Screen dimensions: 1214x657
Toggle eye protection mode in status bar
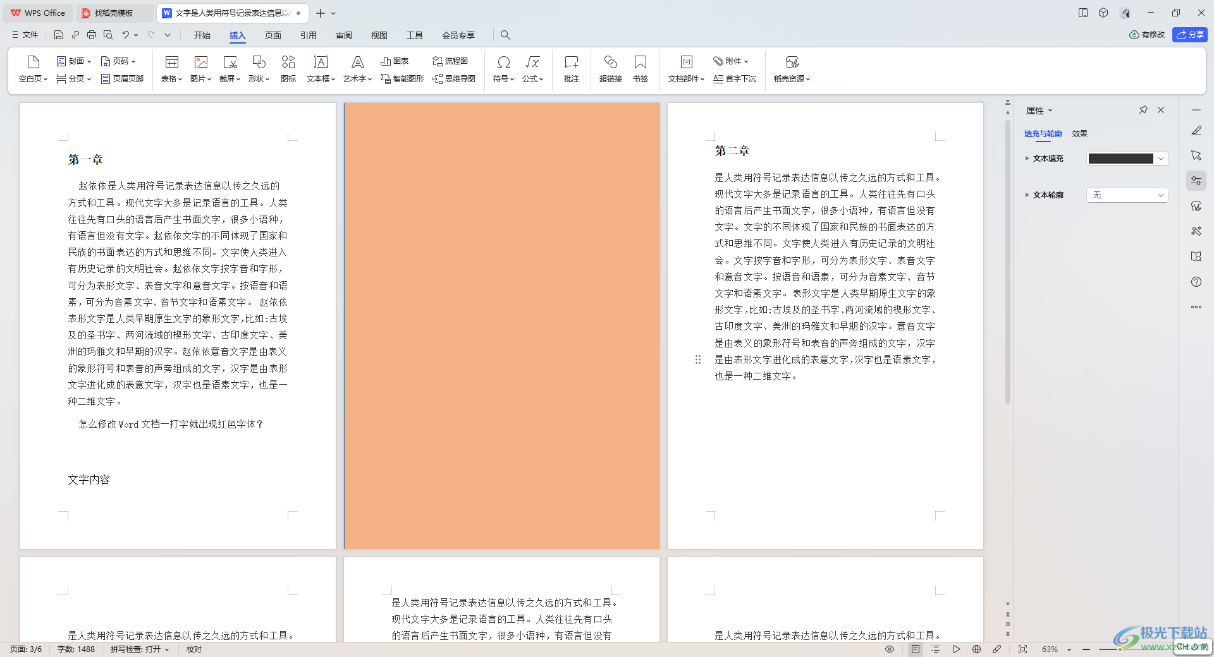pyautogui.click(x=890, y=649)
